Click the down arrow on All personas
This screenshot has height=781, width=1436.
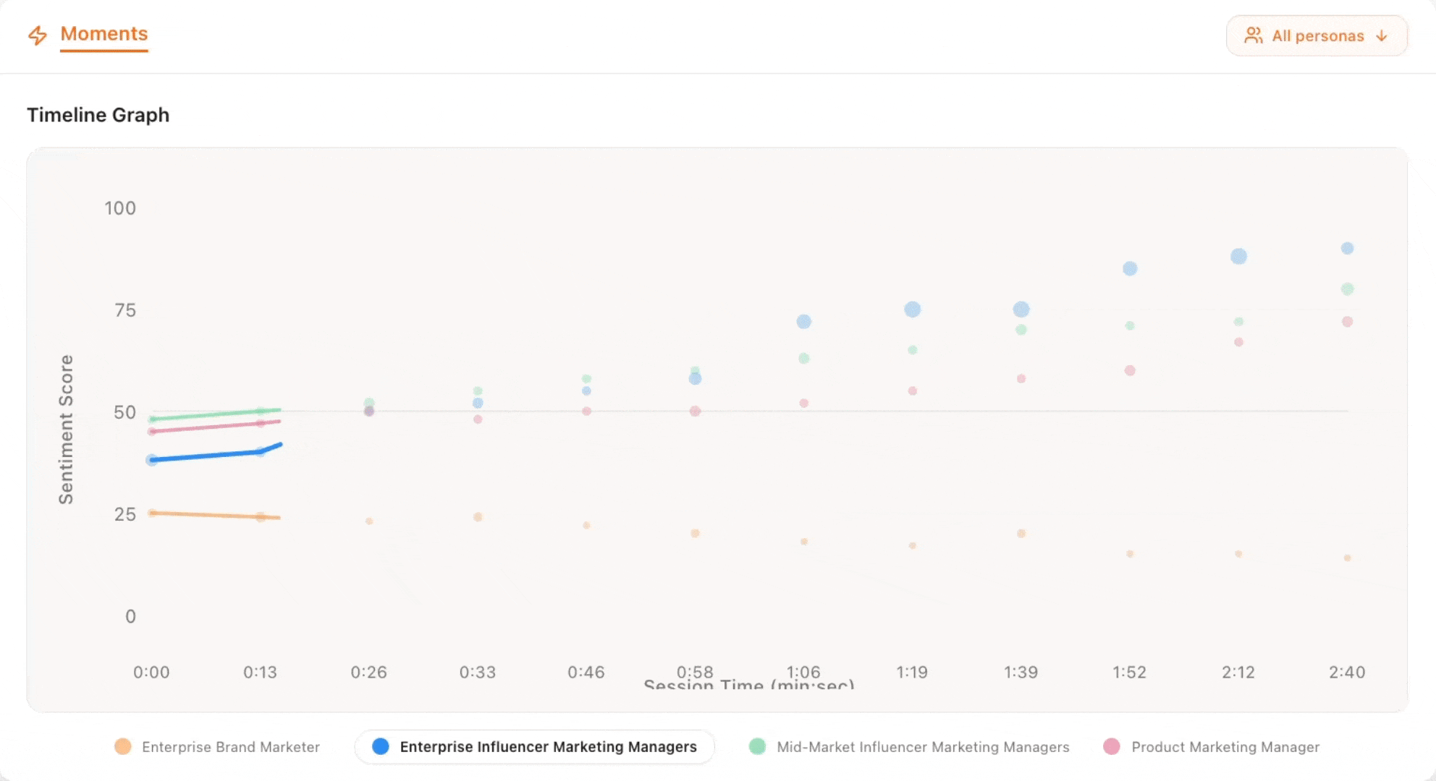tap(1382, 35)
